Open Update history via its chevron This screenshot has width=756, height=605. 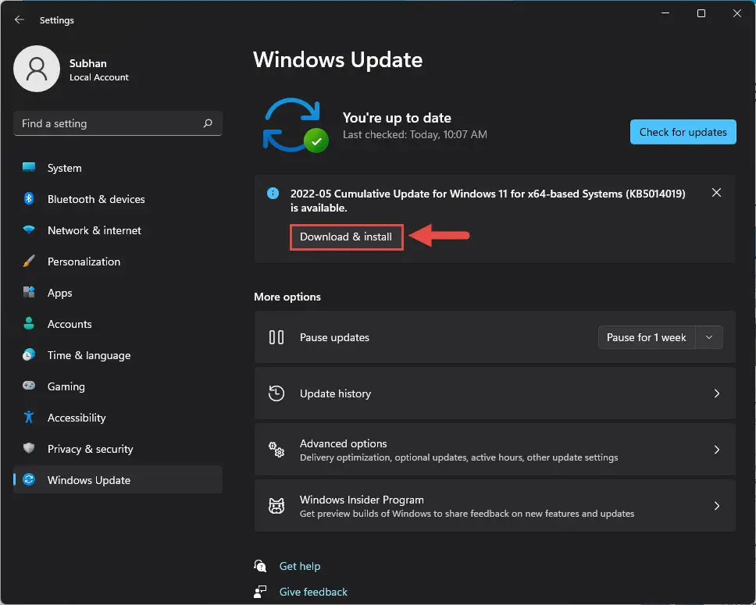[x=716, y=393]
